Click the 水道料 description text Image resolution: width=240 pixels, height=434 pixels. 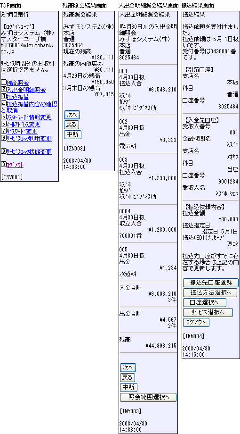(x=128, y=274)
